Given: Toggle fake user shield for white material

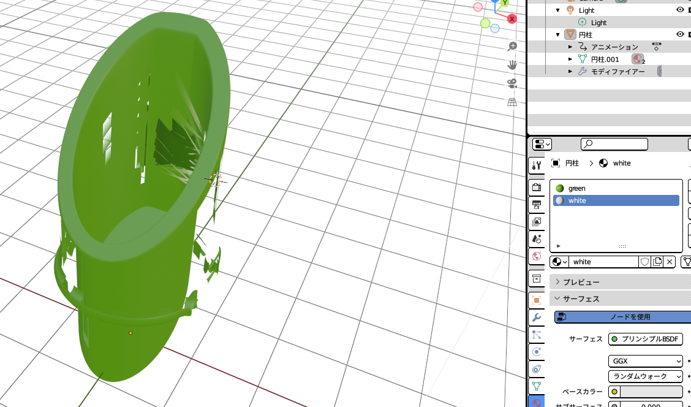Looking at the screenshot, I should pyautogui.click(x=644, y=262).
